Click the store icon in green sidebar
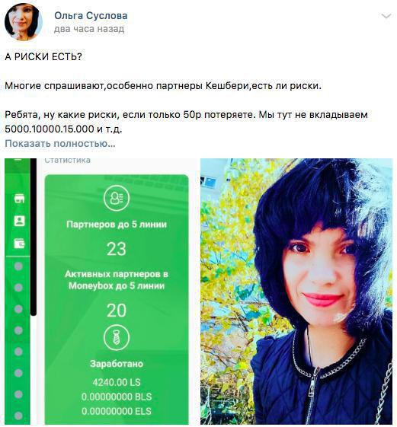This screenshot has width=397, height=427. click(19, 199)
